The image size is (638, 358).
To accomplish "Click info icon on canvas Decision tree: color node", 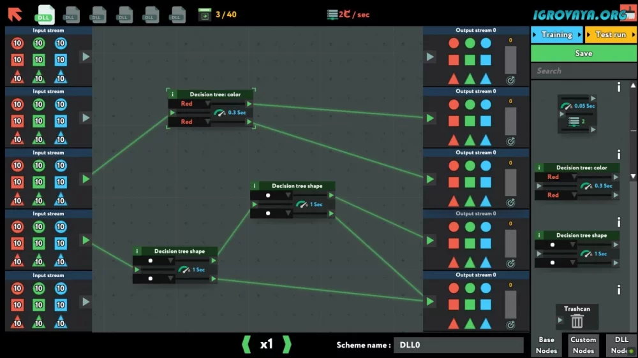I will [172, 94].
